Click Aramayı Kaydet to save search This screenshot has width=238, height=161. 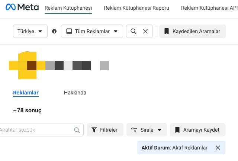click(197, 130)
